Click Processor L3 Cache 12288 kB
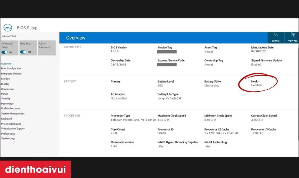The width and height of the screenshot is (299, 178). coord(257,133)
